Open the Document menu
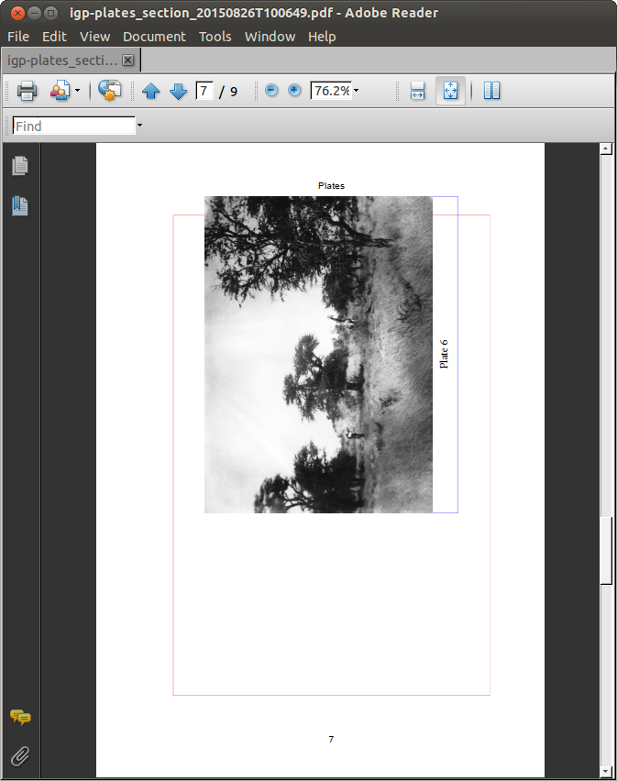The width and height of the screenshot is (617, 781). (154, 37)
